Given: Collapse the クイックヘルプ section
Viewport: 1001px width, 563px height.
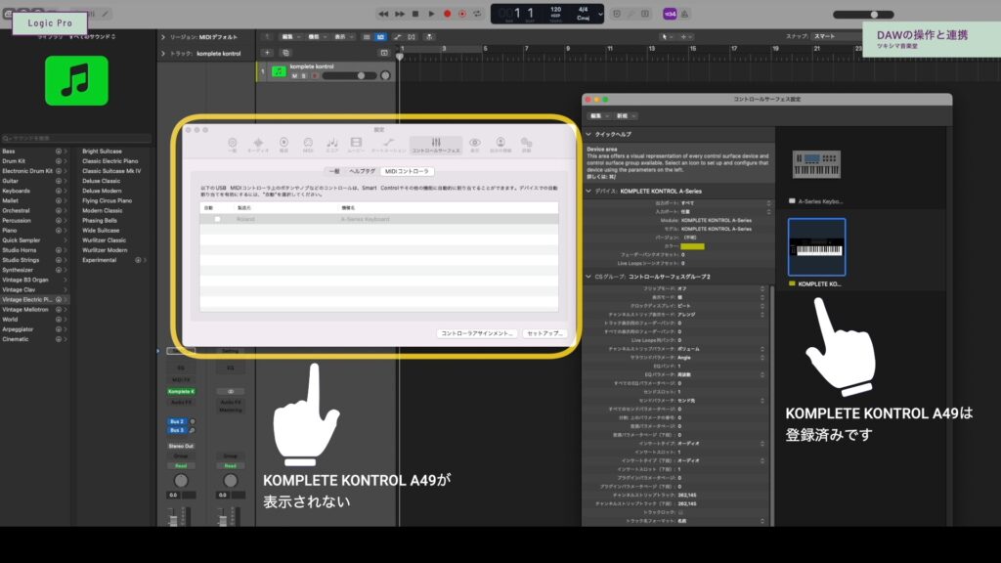Looking at the screenshot, I should (588, 134).
